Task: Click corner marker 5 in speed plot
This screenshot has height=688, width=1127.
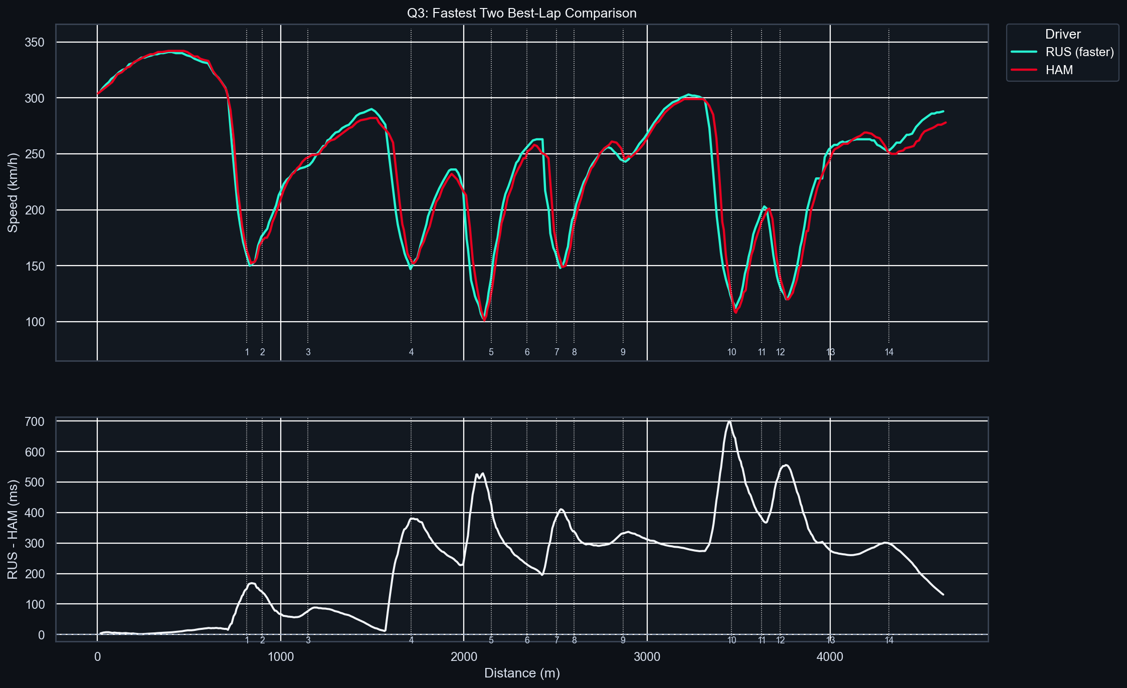Action: [x=491, y=352]
